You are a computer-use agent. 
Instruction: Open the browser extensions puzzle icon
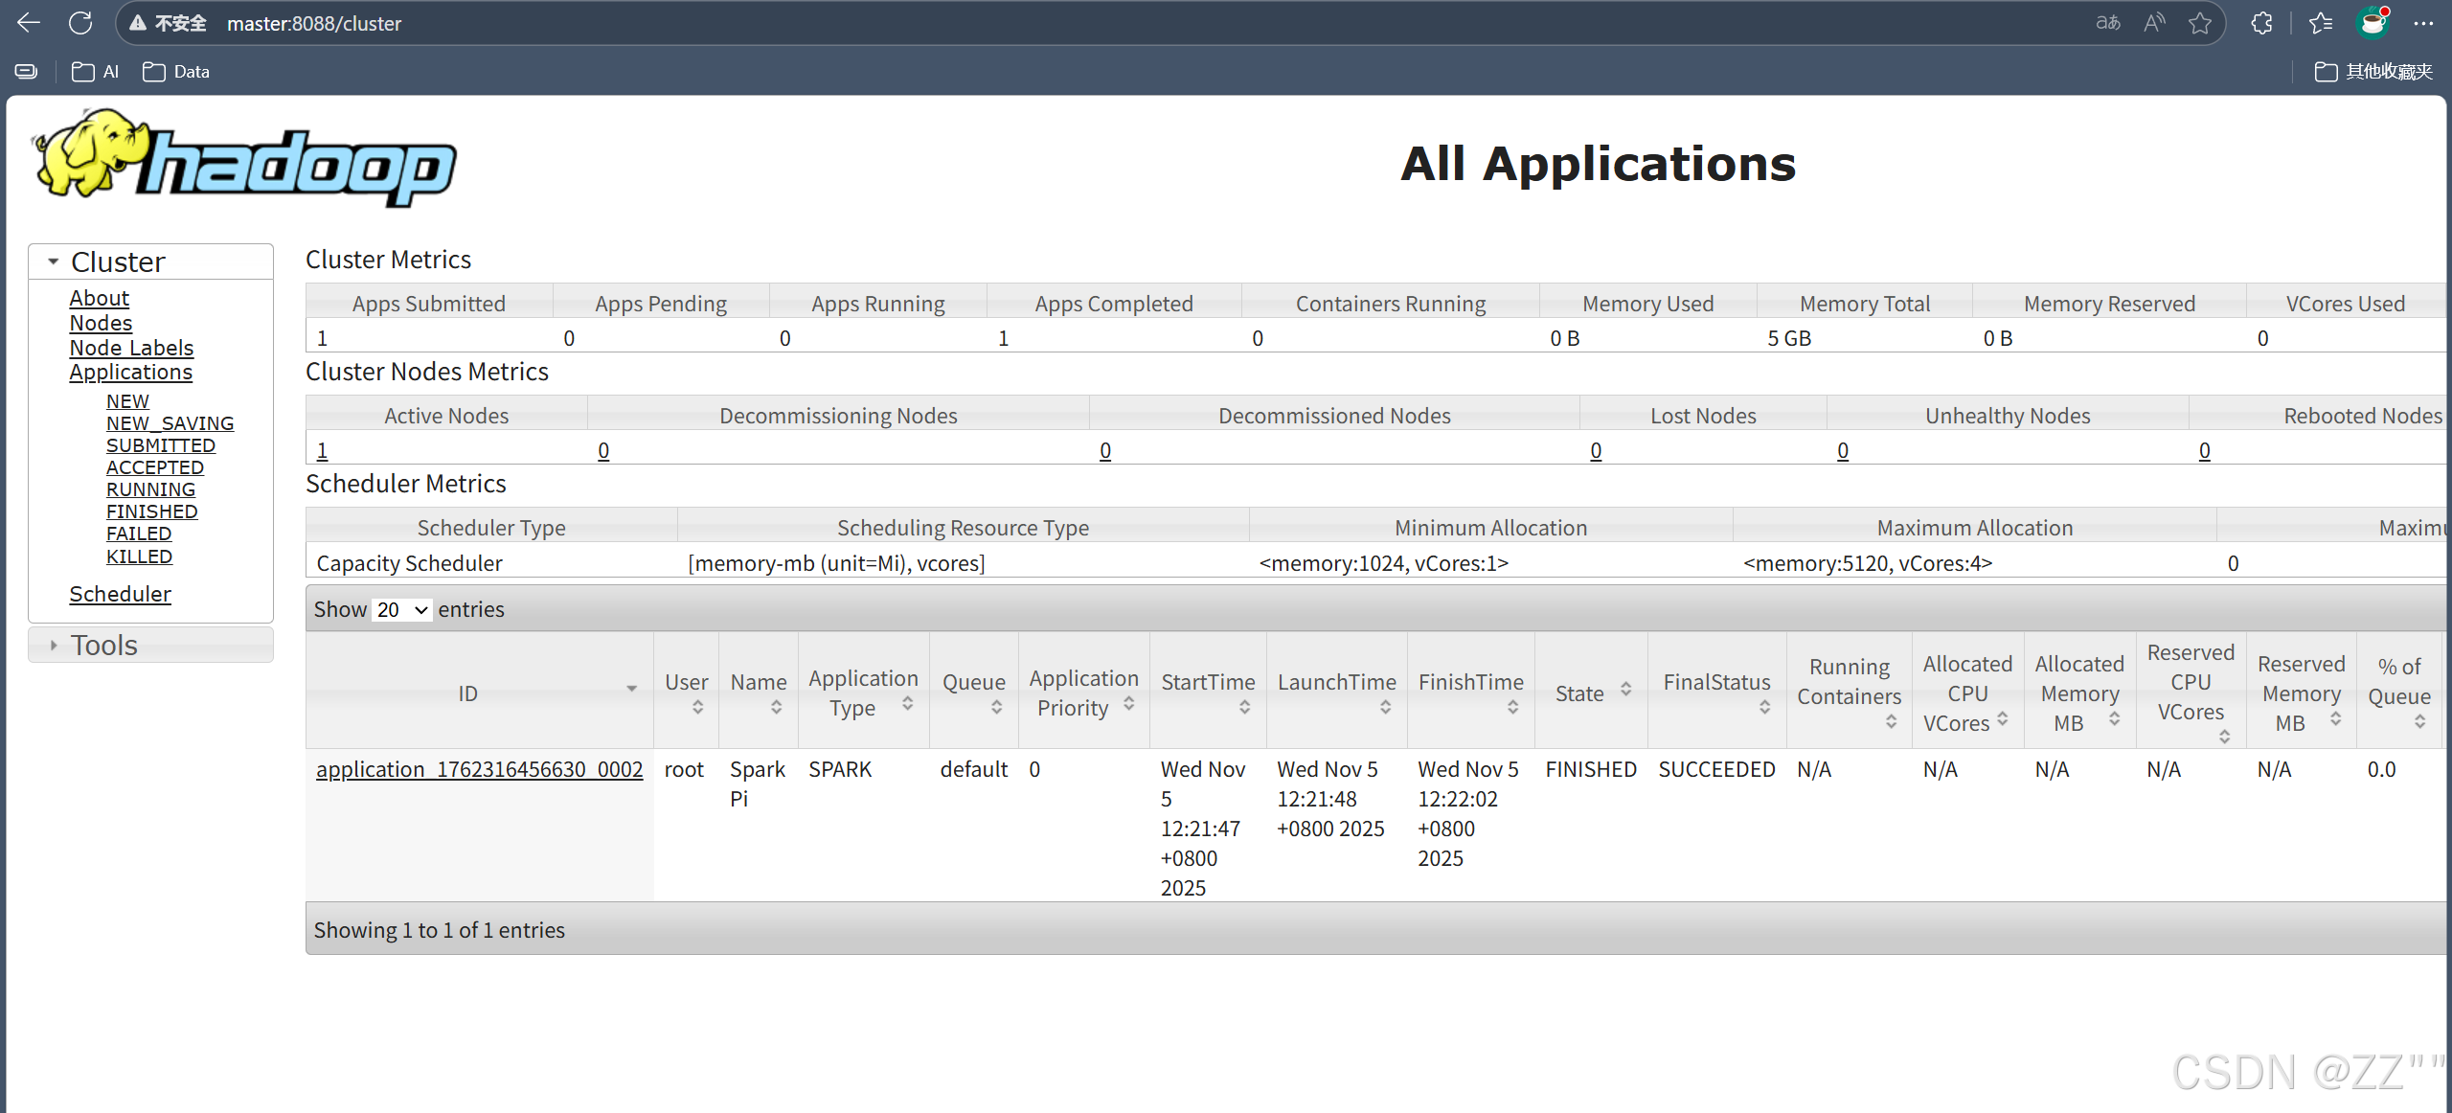(x=2262, y=23)
